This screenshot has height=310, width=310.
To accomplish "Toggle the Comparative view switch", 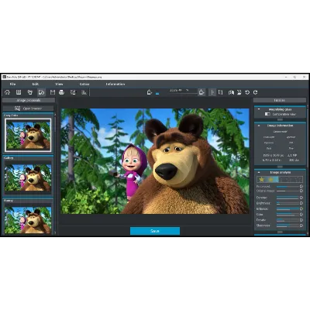I will [x=267, y=114].
